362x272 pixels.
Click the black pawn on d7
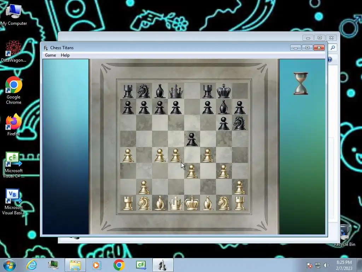(176, 108)
